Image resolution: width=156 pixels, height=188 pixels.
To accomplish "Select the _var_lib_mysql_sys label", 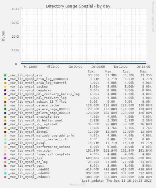I will tap(25, 158).
